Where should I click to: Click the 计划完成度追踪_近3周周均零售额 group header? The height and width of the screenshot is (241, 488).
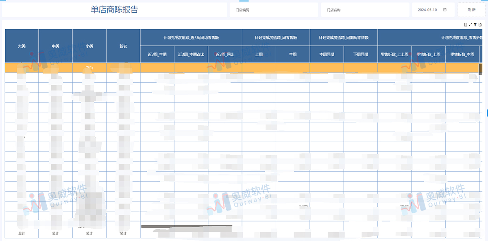191,37
